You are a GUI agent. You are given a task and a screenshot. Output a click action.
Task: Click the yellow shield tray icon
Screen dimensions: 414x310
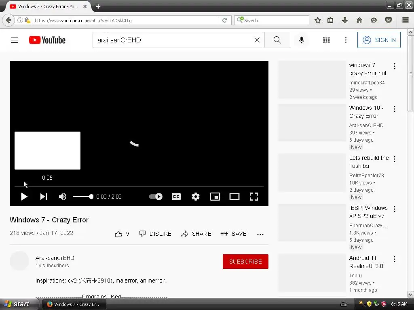(x=369, y=304)
